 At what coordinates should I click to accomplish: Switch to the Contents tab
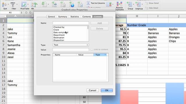click(x=87, y=17)
